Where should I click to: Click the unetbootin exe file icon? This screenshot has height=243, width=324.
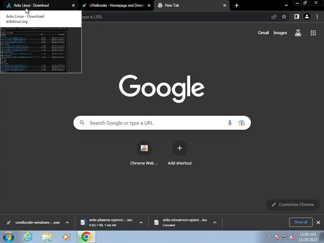(x=9, y=222)
